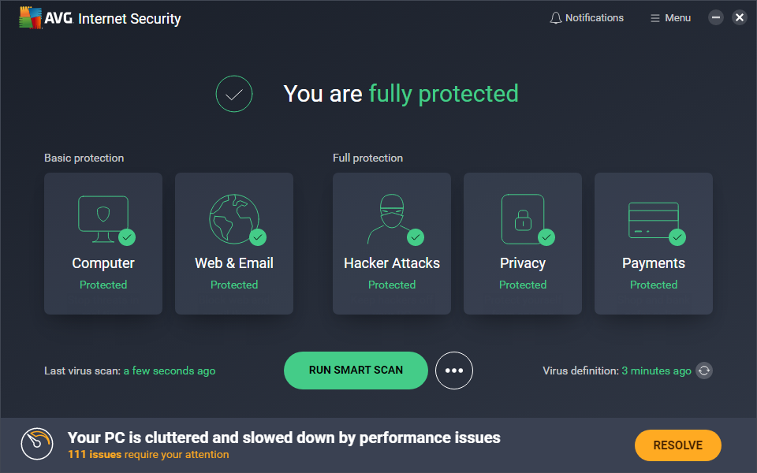Click the Privacy padlock icon
This screenshot has width=757, height=473.
523,218
